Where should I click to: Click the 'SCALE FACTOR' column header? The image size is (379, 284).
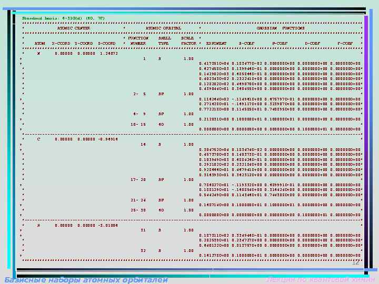tap(188, 41)
